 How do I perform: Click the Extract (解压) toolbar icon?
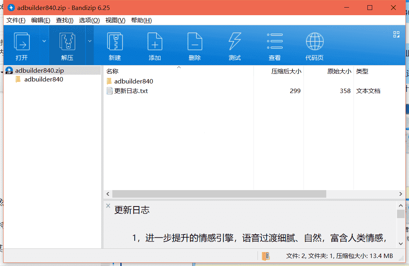(67, 42)
